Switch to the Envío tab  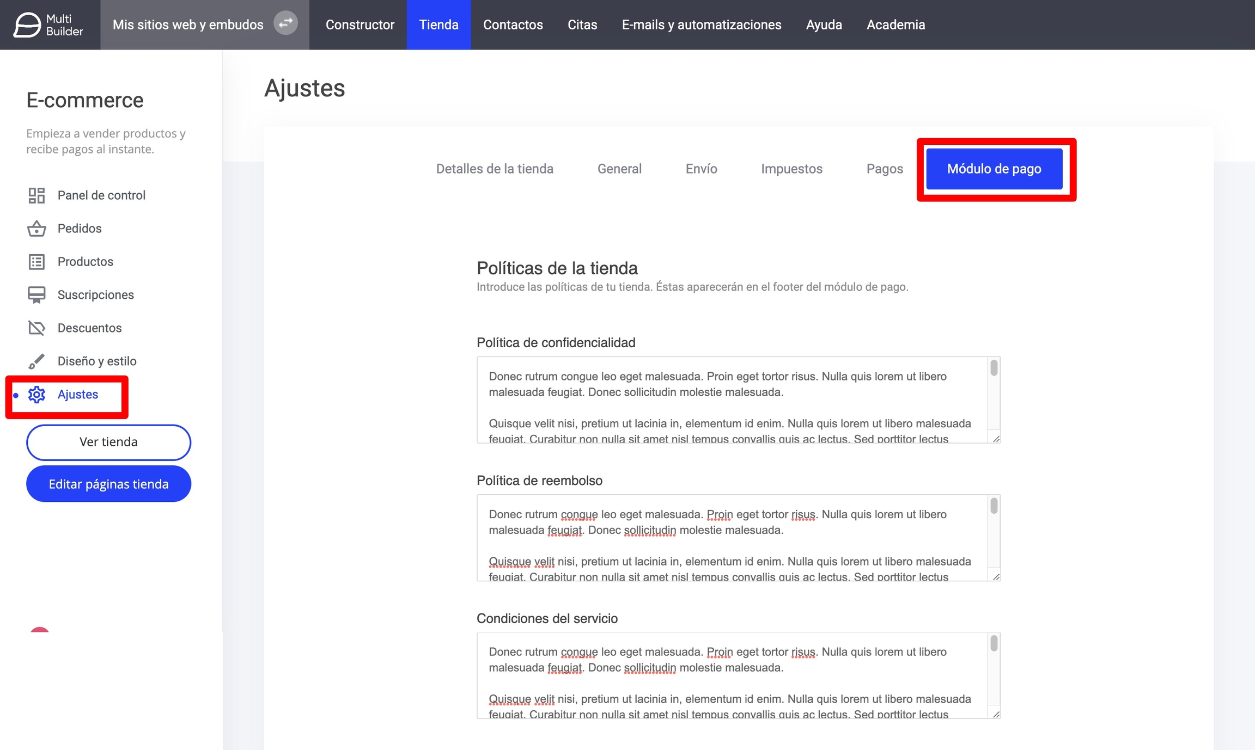tap(701, 169)
